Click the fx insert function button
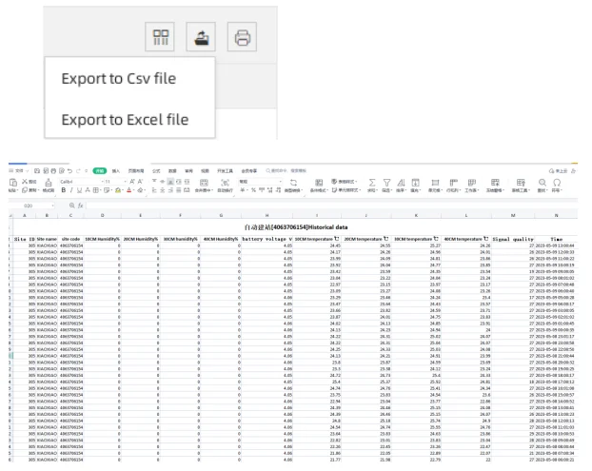This screenshot has width=592, height=471. pyautogui.click(x=80, y=206)
